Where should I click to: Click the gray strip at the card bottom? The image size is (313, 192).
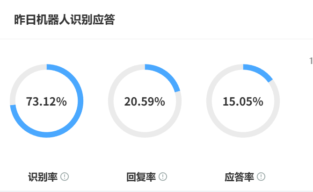(x=156, y=191)
